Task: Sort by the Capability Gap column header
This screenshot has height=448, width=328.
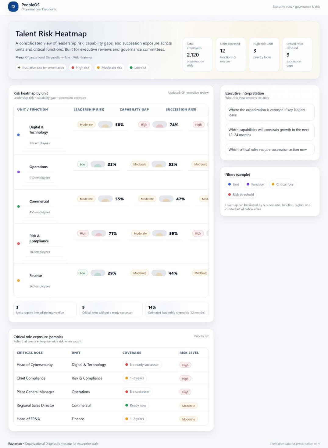Action: (134, 109)
